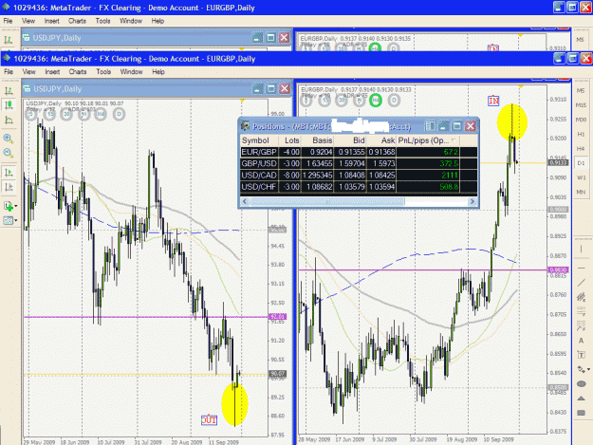Select the ellipse shape tool
Image resolution: width=593 pixels, height=445 pixels.
582,384
